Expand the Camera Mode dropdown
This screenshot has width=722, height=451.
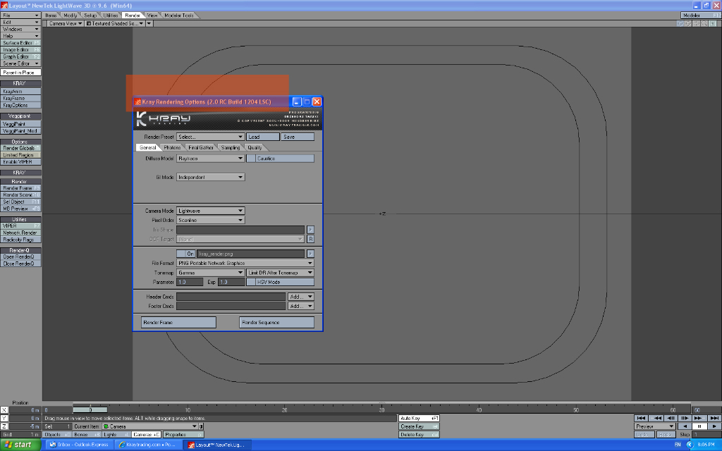pyautogui.click(x=210, y=211)
